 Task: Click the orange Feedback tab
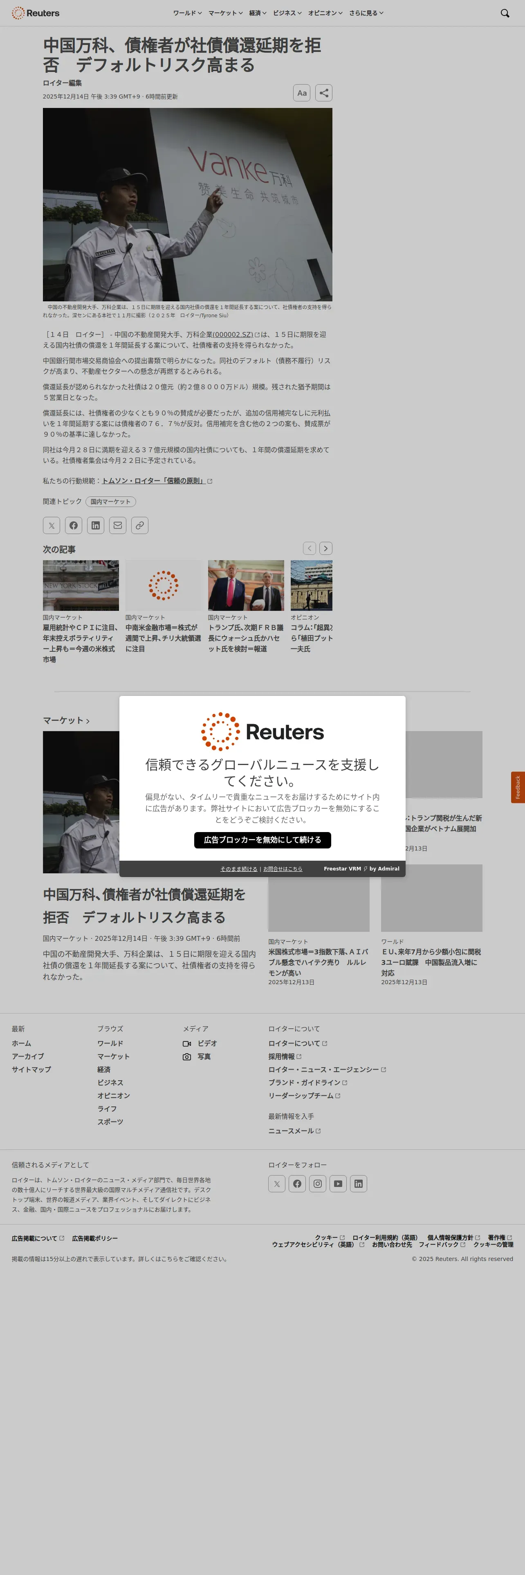coord(518,787)
